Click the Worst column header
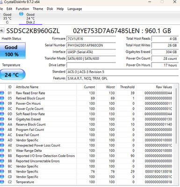180x187 pixels. point(106,87)
